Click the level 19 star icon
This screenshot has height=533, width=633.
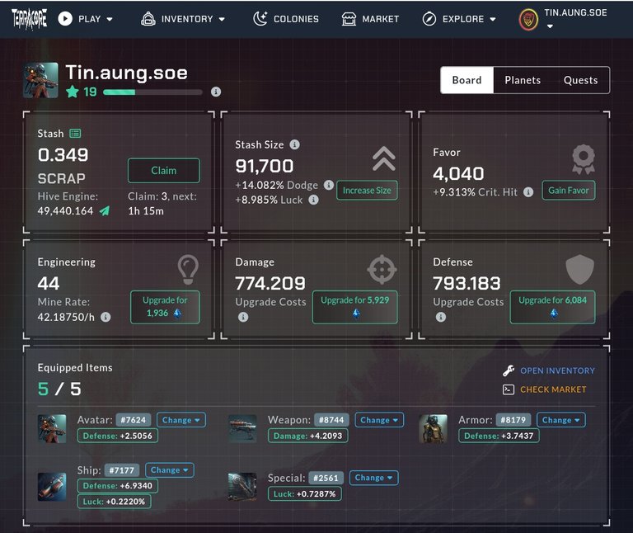[x=73, y=92]
